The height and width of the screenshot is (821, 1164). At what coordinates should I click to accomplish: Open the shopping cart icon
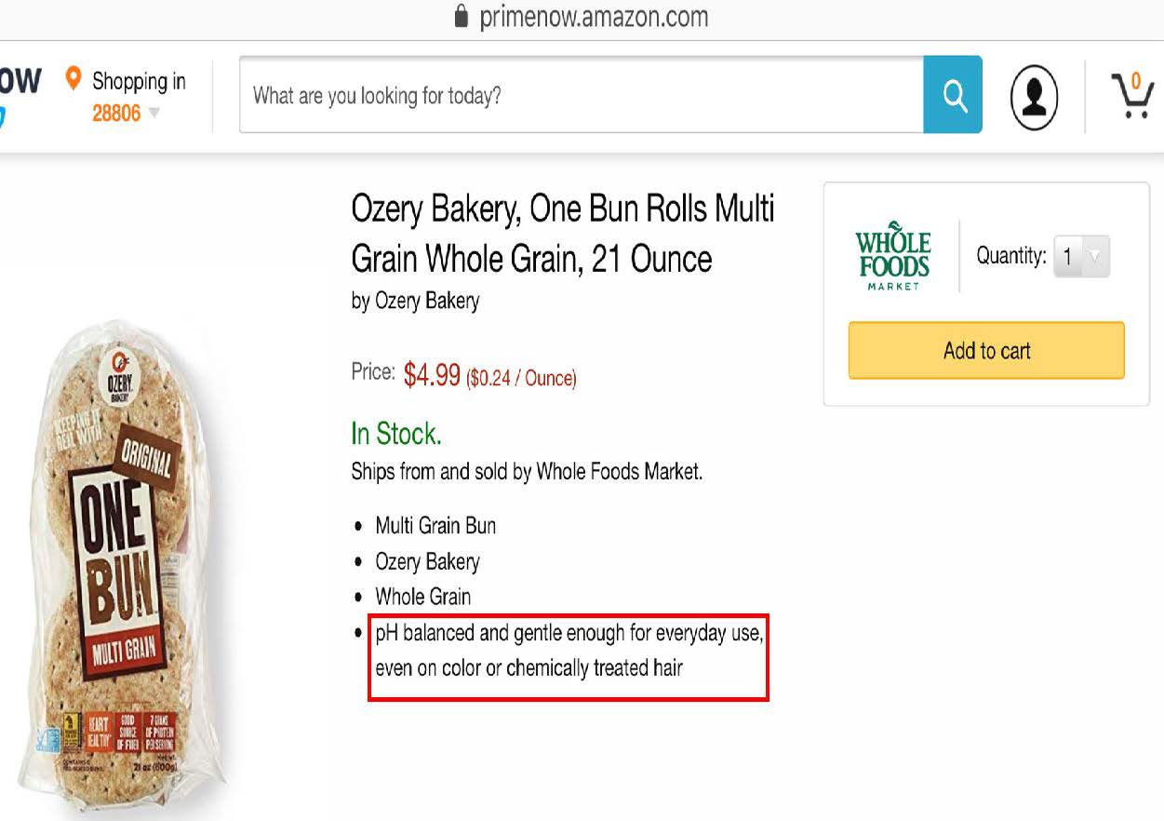coord(1131,99)
